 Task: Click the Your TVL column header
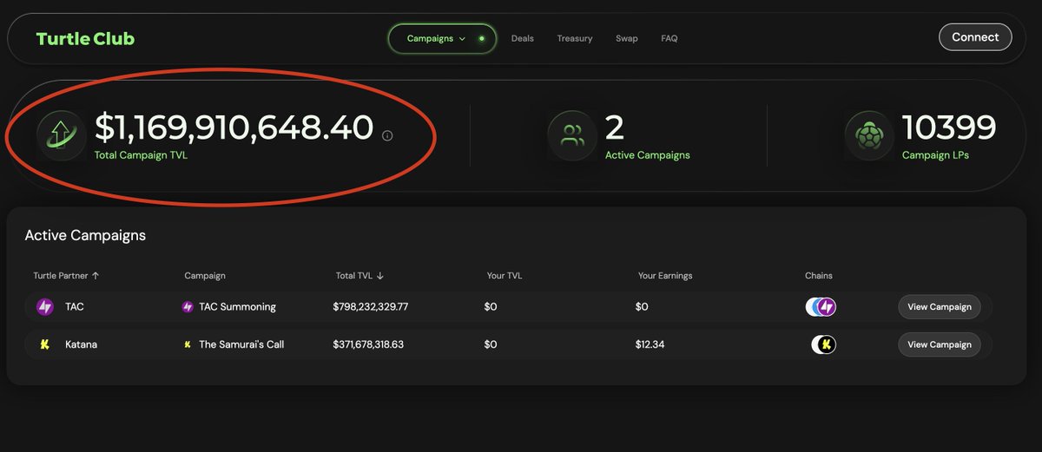(505, 276)
